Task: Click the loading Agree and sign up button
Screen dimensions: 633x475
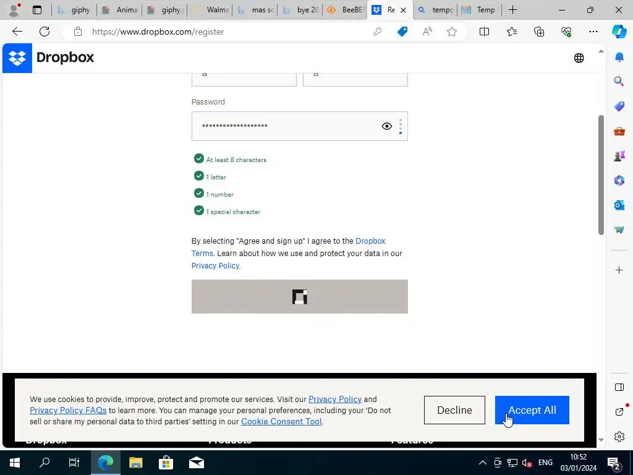Action: [x=300, y=296]
